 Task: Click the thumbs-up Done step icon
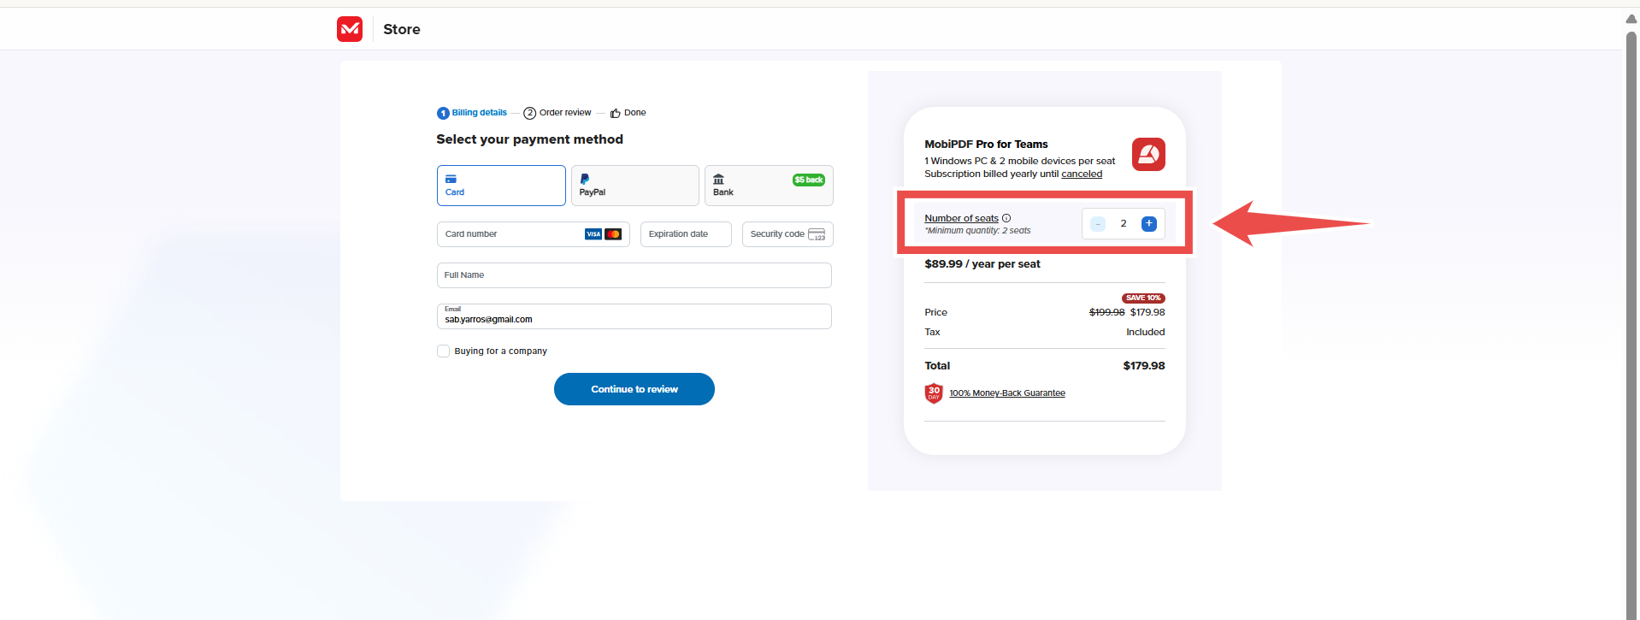616,113
